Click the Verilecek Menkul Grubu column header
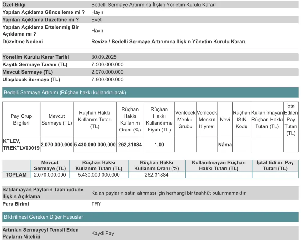The image size is (301, 242). 185,119
